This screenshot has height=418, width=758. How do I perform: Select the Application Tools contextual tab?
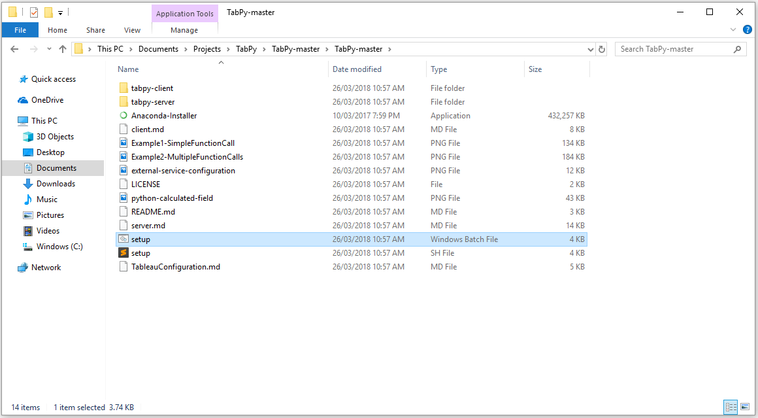[185, 14]
